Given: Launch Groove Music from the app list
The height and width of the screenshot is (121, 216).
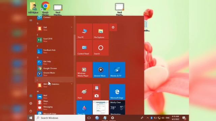Looking at the screenshot, I should [54, 74].
